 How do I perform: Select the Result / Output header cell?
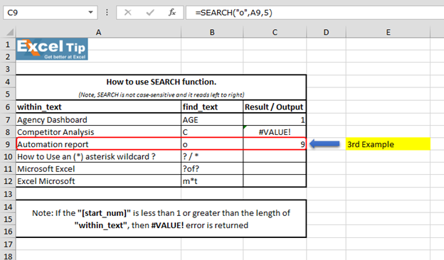[275, 107]
